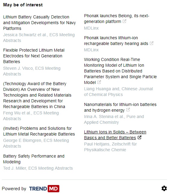Click external-link icon beside Basics and Better Batteries
Image resolution: width=170 pixels, height=195 pixels.
(x=140, y=137)
